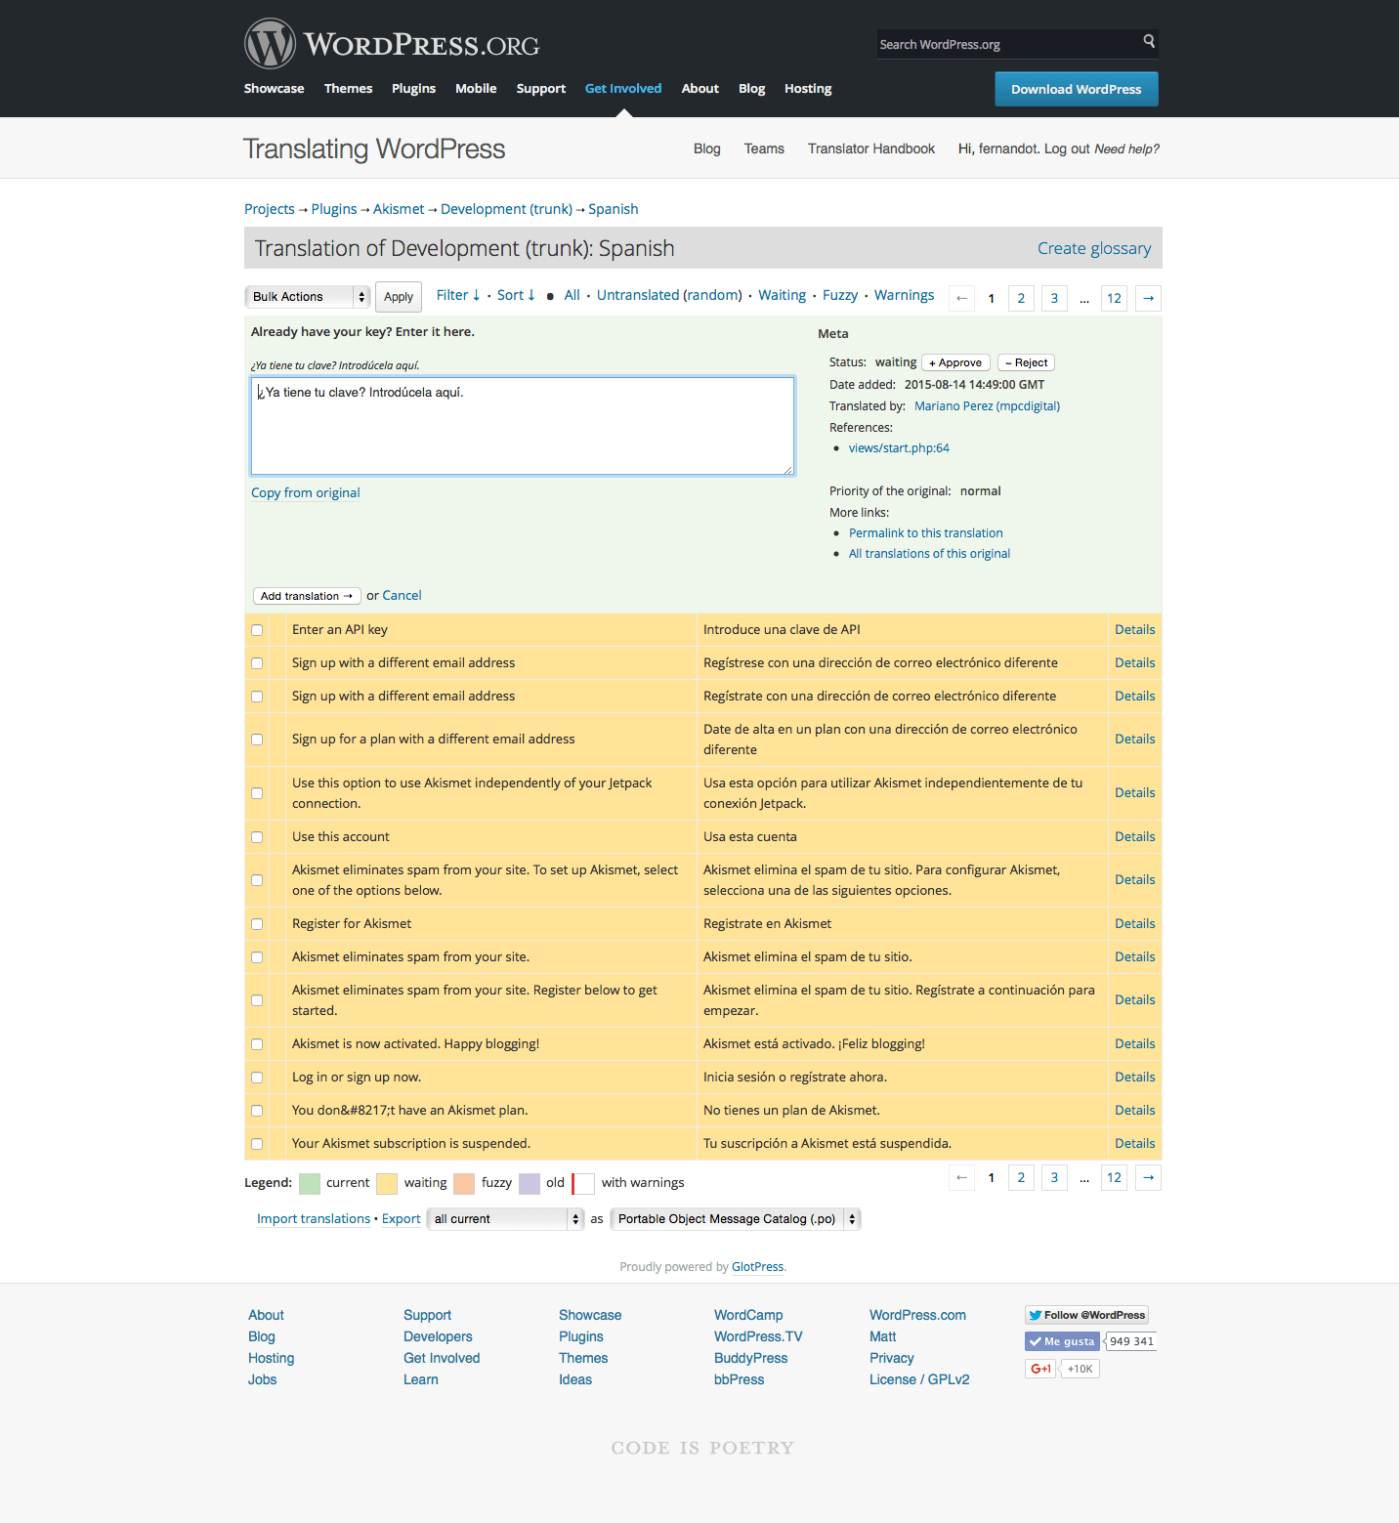
Task: Click the green 'current' legend swatch
Action: [310, 1183]
